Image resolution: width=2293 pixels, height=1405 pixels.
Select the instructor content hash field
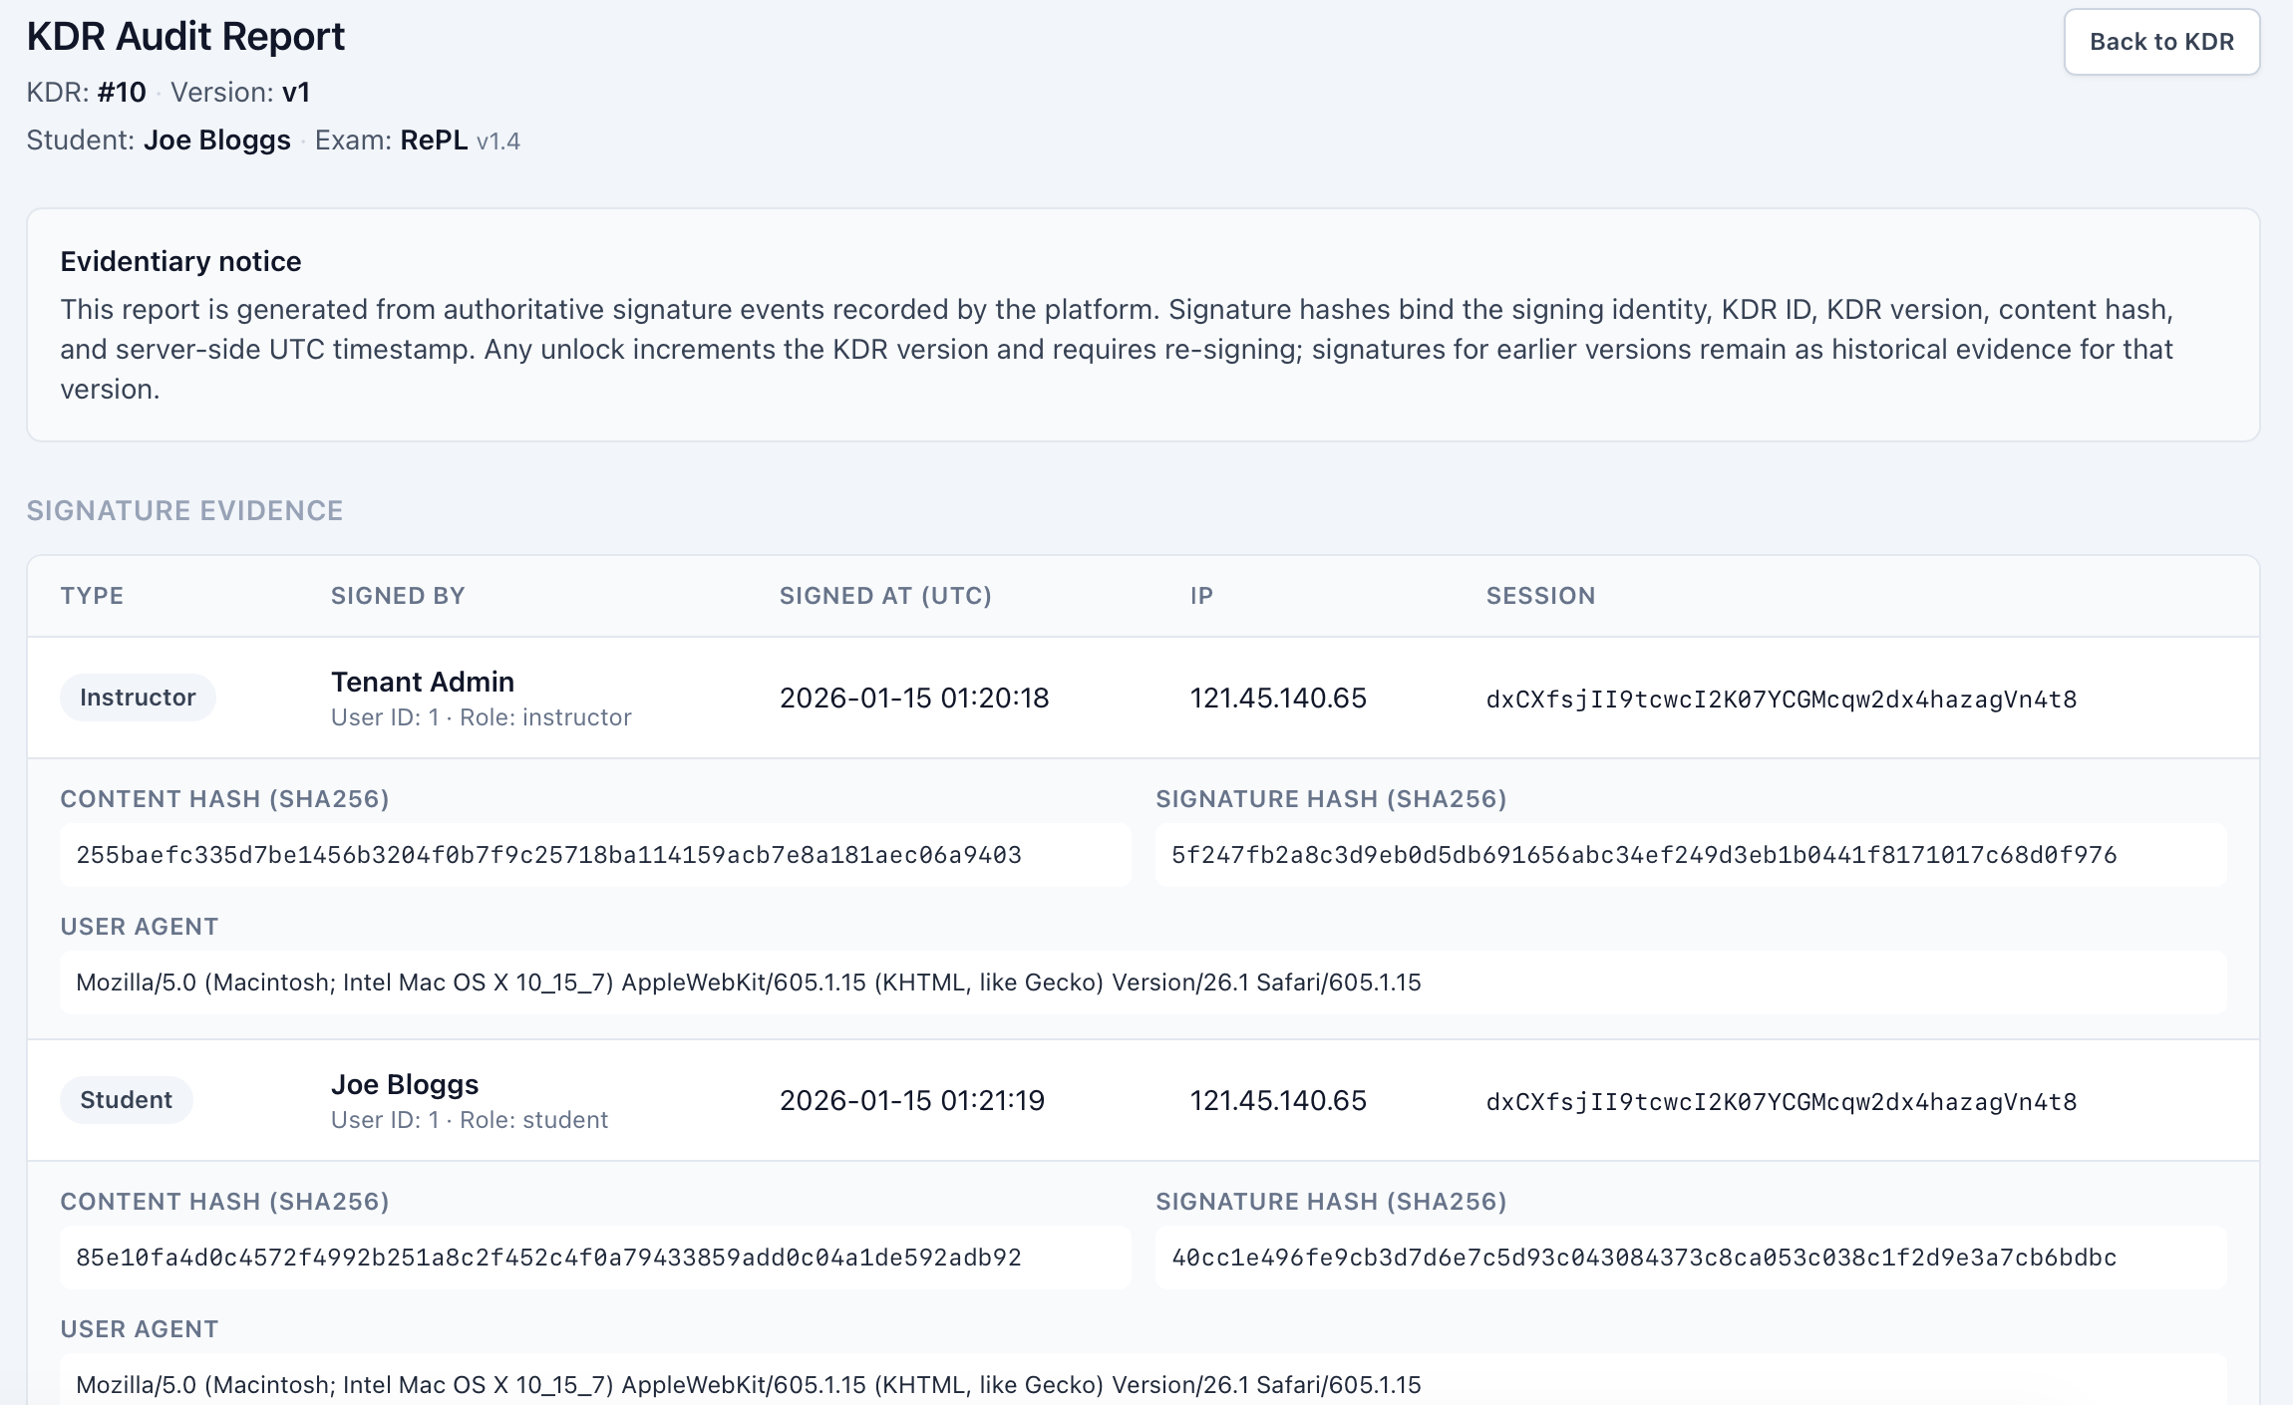[x=594, y=855]
